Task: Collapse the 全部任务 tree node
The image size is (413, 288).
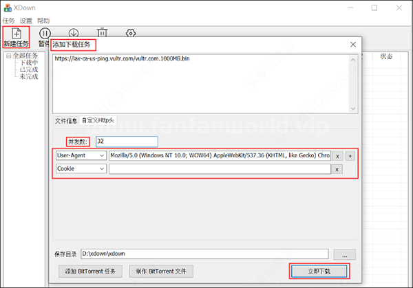Action: click(8, 56)
